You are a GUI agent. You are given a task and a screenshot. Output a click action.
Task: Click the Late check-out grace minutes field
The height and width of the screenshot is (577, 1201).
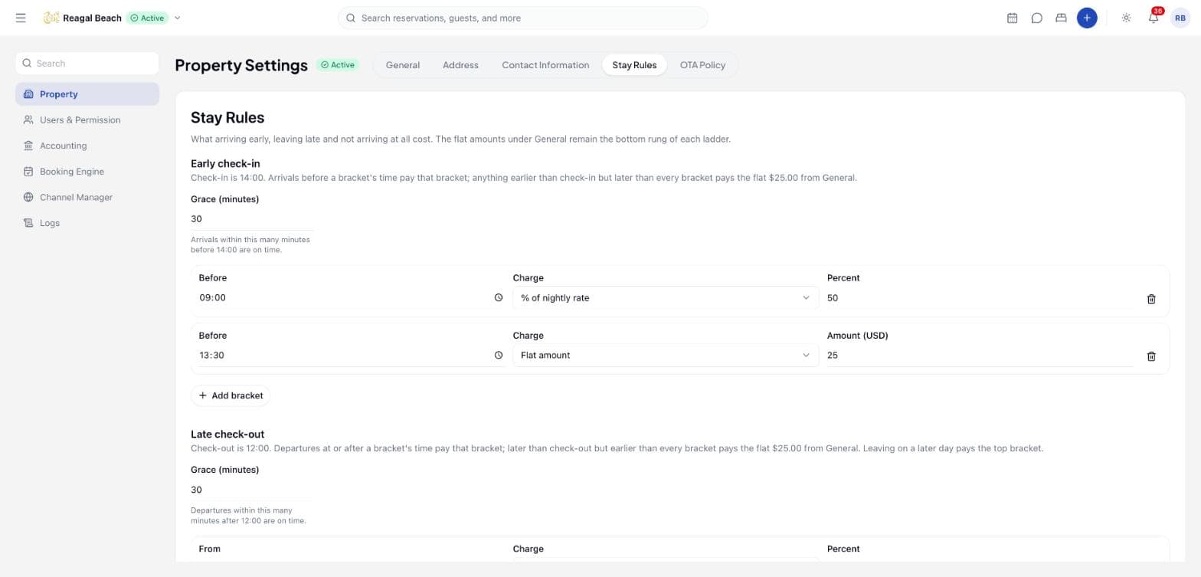click(x=252, y=490)
